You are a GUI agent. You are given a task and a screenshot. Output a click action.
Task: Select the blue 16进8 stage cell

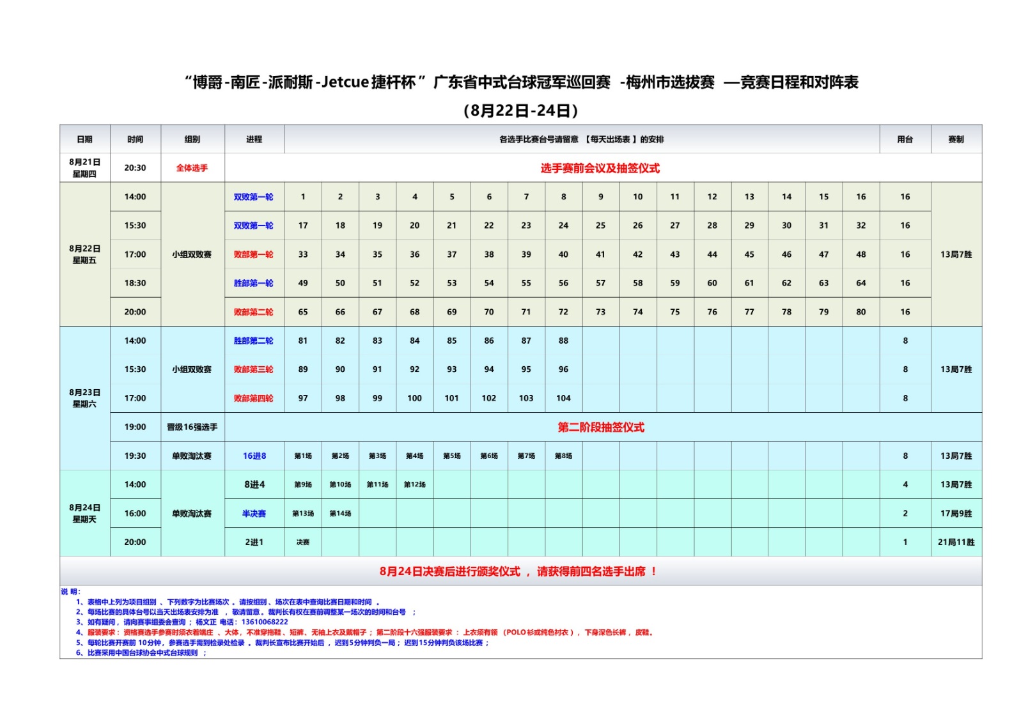coord(254,456)
